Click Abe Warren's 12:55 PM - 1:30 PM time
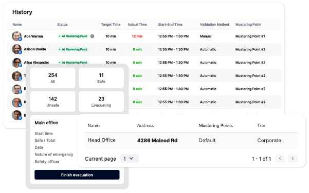 pyautogui.click(x=173, y=36)
